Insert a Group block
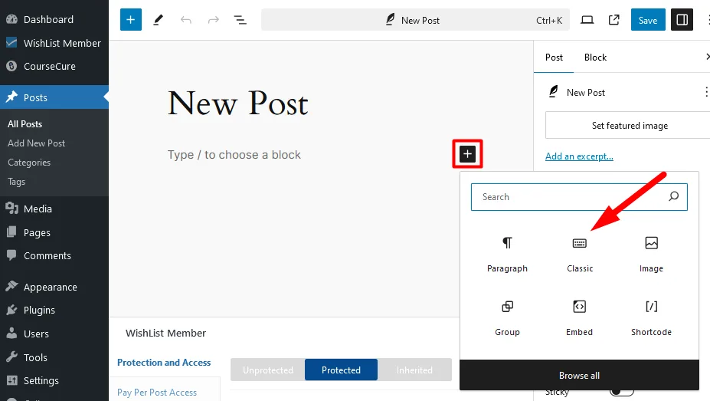The width and height of the screenshot is (710, 401). [507, 317]
